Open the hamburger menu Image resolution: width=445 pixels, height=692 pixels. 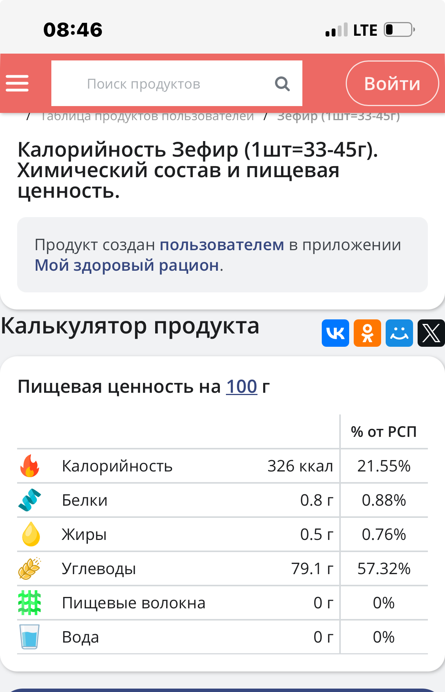[17, 83]
